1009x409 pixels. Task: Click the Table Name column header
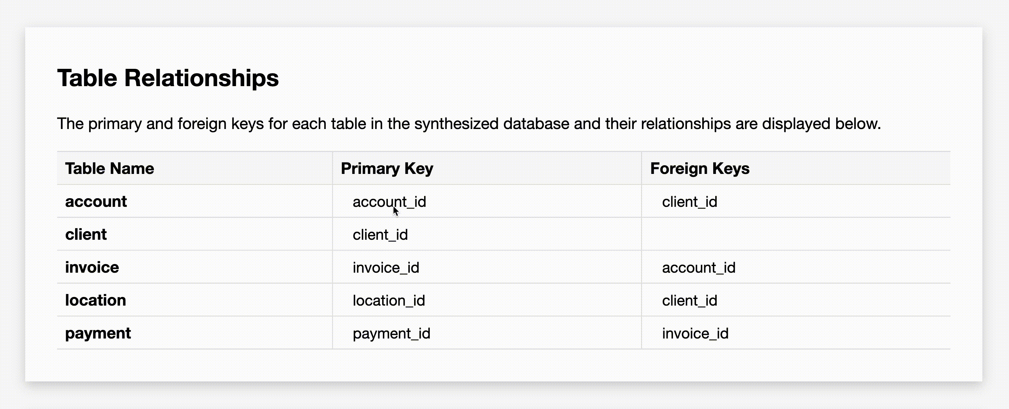(110, 169)
